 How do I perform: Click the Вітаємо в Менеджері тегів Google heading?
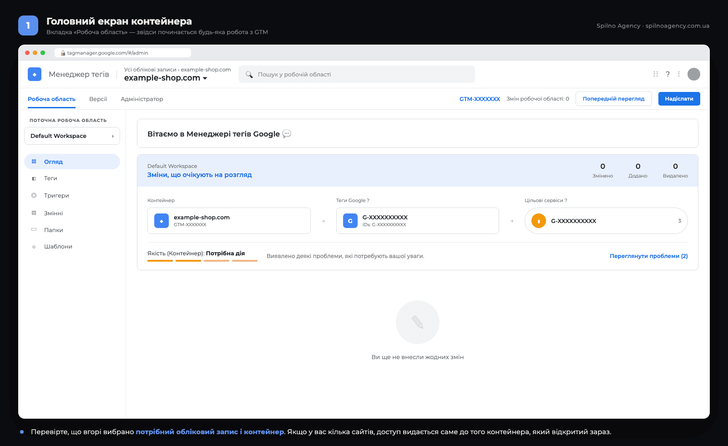tap(213, 134)
